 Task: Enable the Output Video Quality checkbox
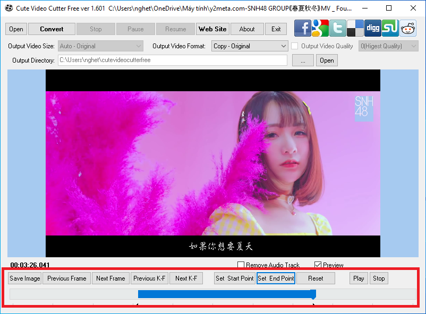tap(295, 46)
